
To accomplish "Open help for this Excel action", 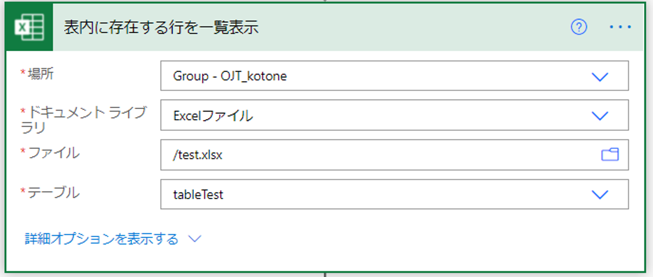I will [579, 28].
